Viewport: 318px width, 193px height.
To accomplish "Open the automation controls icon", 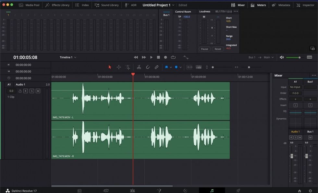I will pyautogui.click(x=186, y=57).
